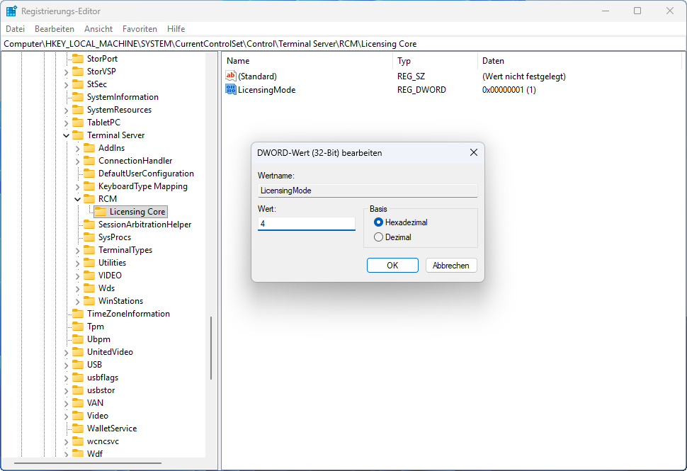Click the (Standard) string value icon

pos(230,76)
